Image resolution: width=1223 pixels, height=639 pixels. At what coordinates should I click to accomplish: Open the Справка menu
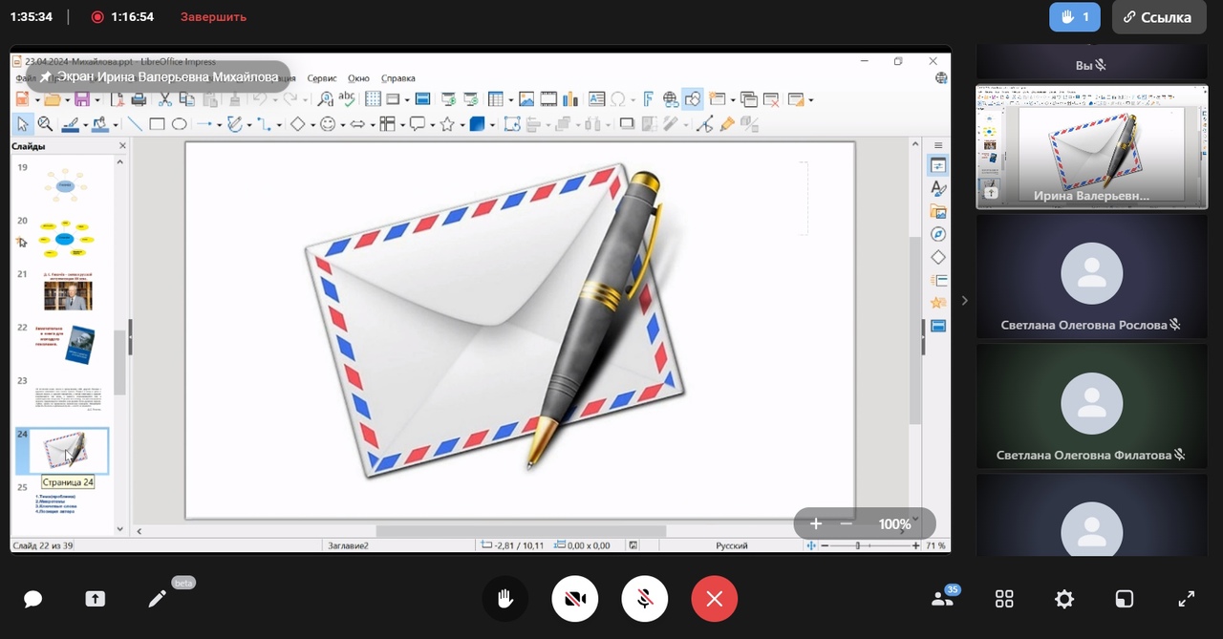pyautogui.click(x=397, y=78)
